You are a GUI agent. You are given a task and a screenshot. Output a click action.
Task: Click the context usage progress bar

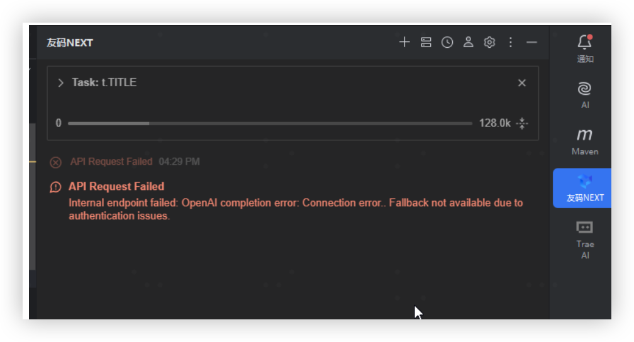point(269,123)
